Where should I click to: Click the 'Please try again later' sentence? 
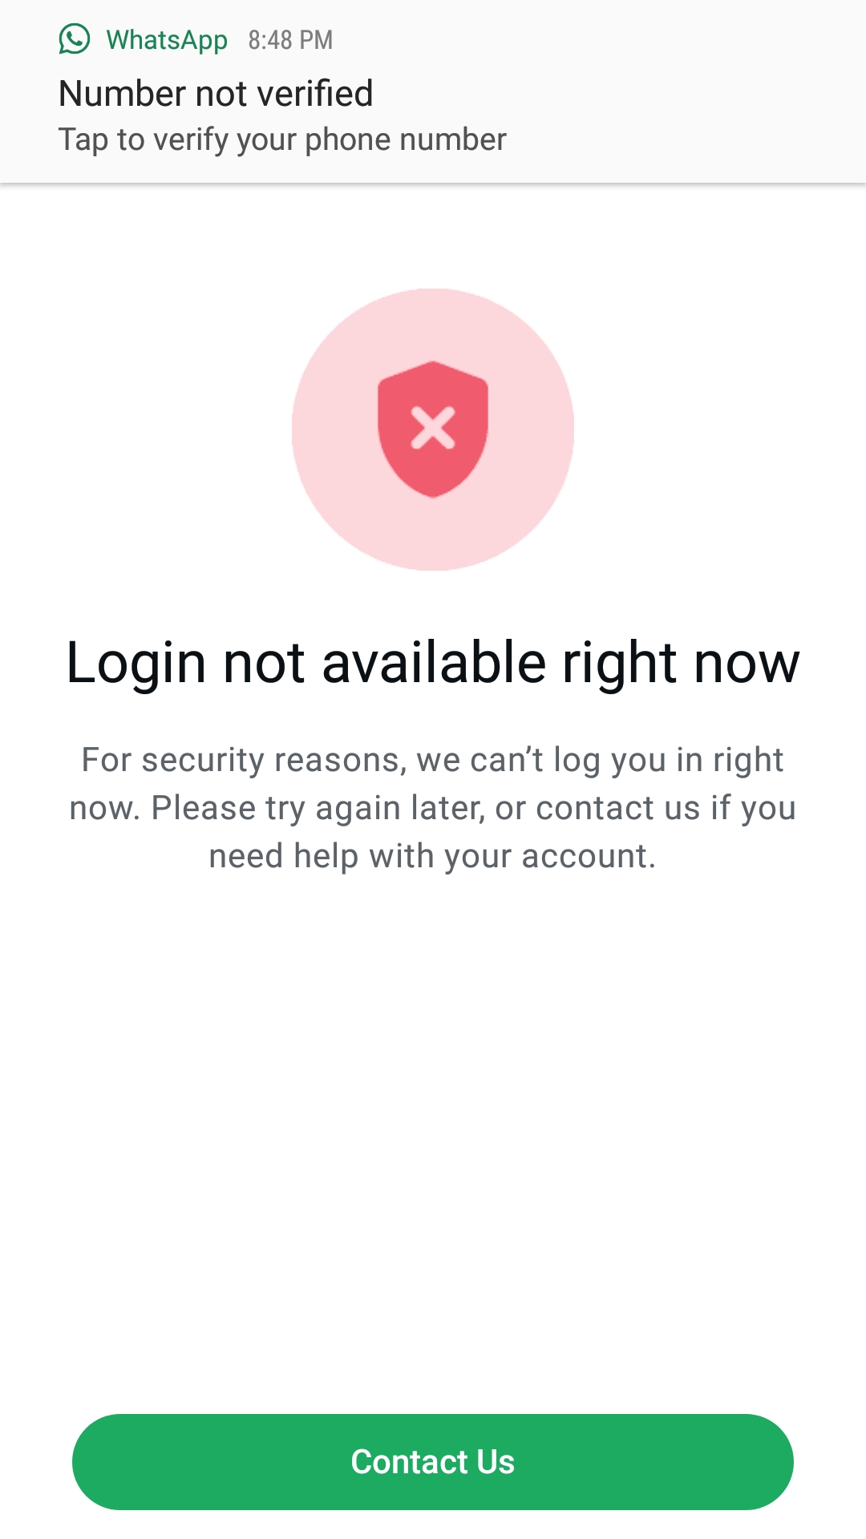pos(318,808)
